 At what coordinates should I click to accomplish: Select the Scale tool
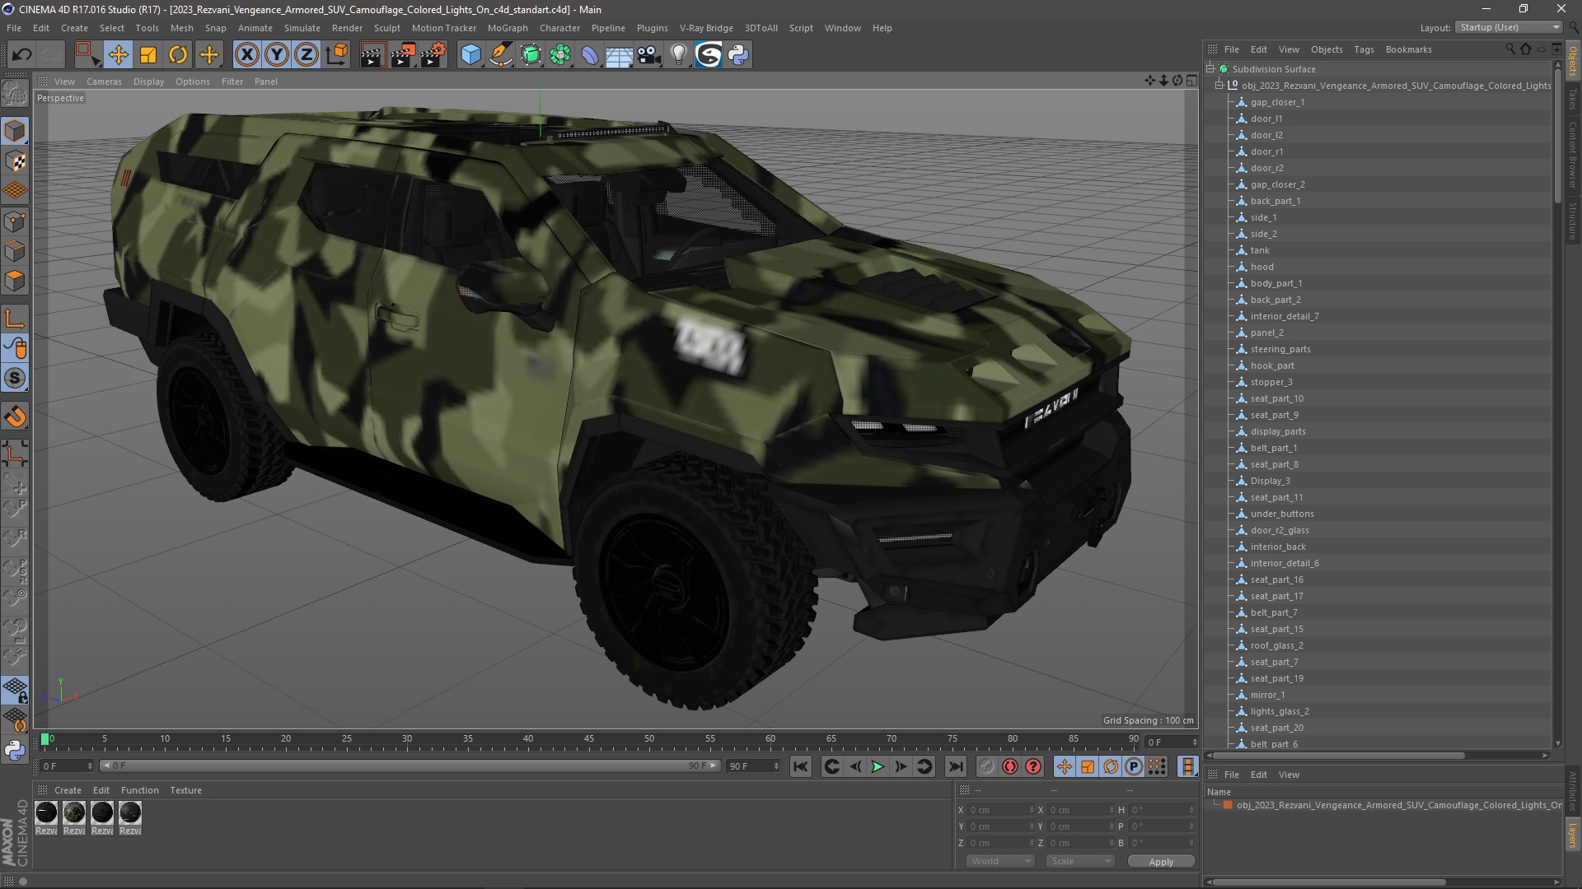tap(148, 55)
